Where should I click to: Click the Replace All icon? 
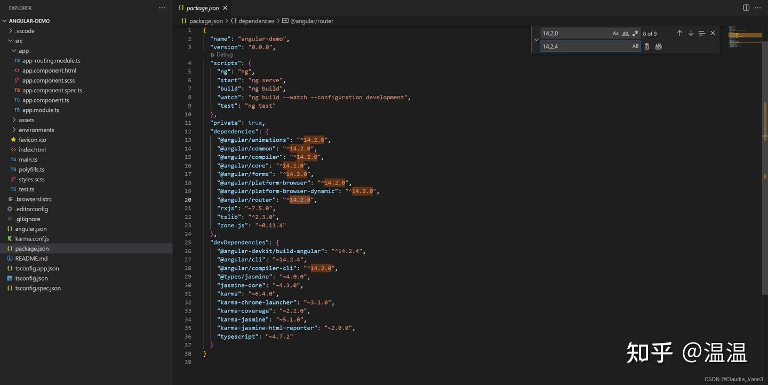[659, 46]
